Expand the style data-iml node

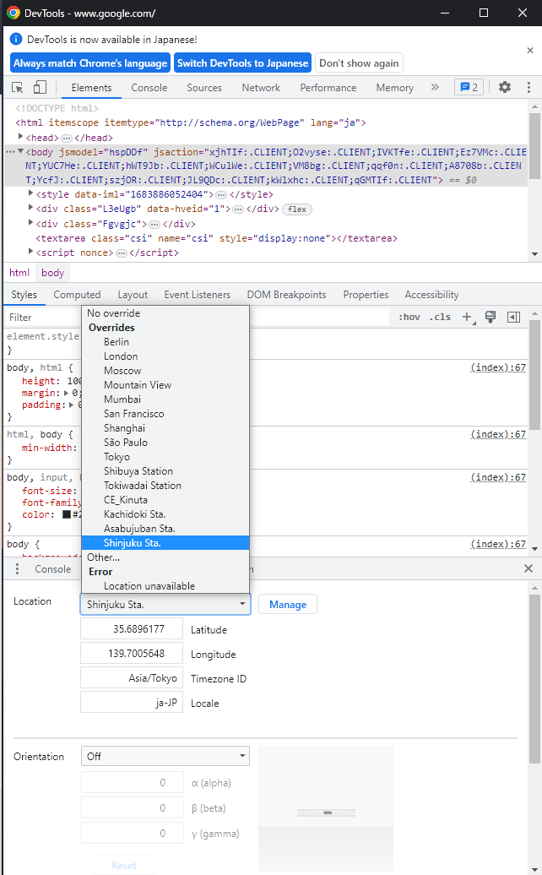pos(30,193)
